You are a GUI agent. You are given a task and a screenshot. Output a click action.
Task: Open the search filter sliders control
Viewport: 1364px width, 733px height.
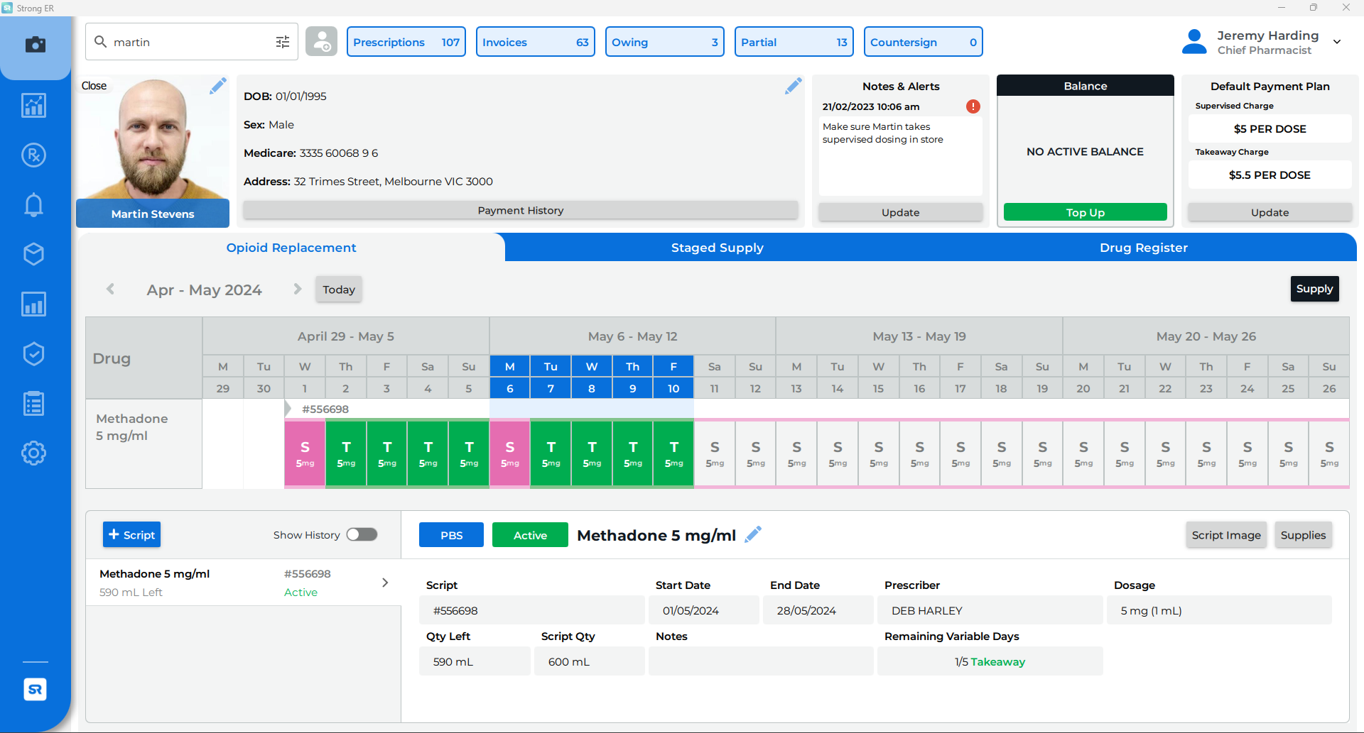click(282, 41)
